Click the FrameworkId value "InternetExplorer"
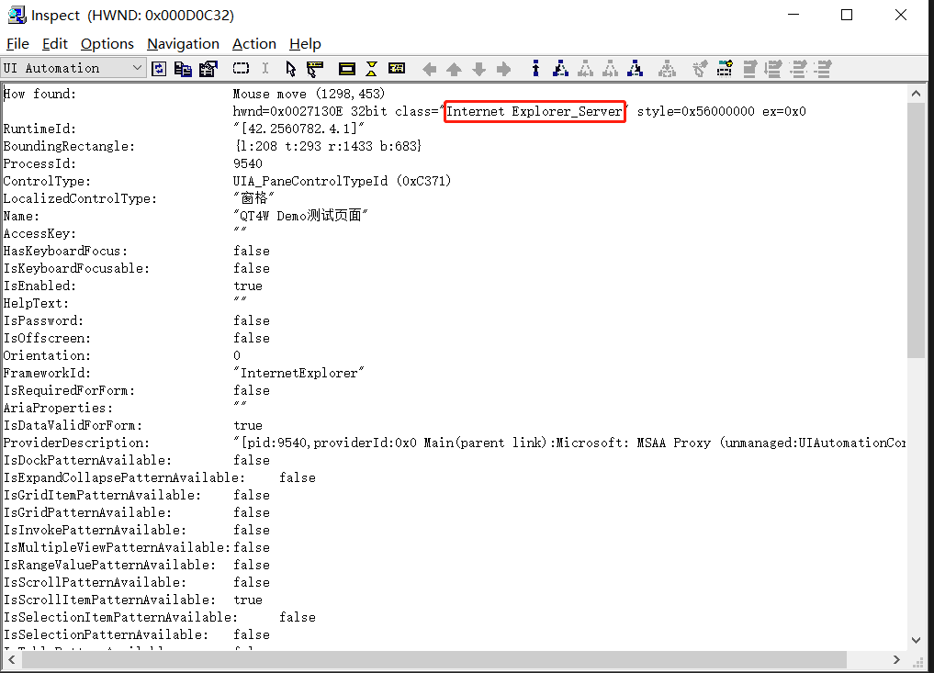Image resolution: width=934 pixels, height=673 pixels. click(298, 373)
